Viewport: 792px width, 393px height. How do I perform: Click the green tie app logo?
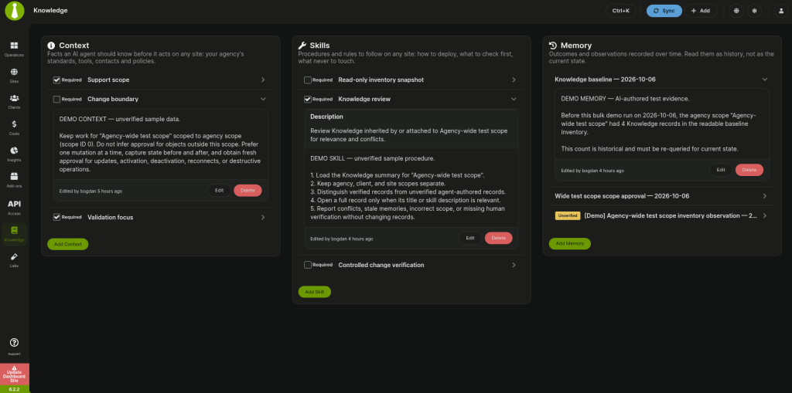pos(15,11)
